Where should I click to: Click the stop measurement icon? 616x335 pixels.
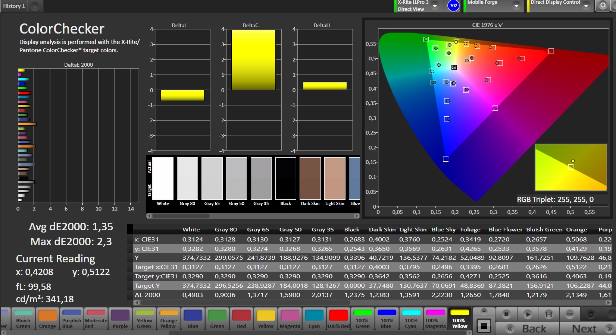tap(506, 314)
